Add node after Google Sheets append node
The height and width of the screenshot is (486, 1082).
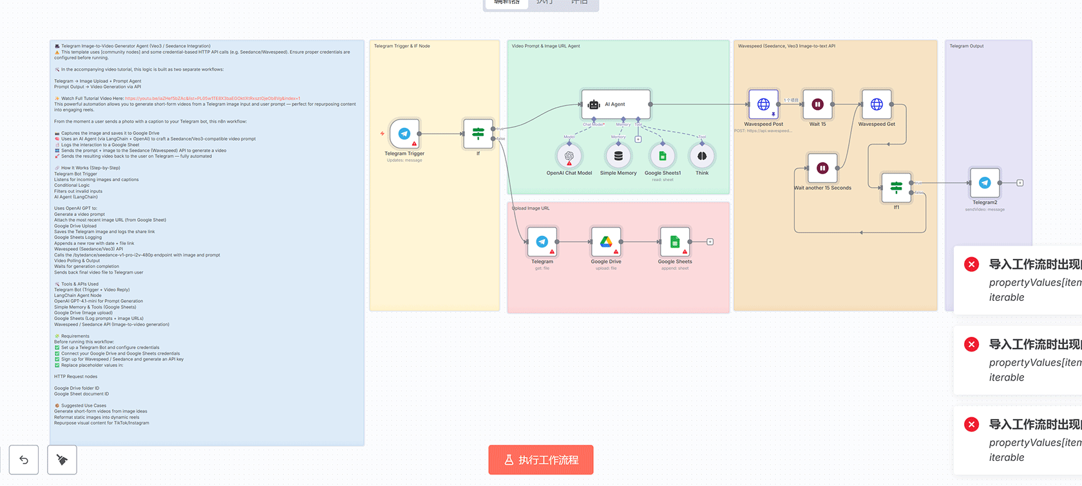point(710,242)
